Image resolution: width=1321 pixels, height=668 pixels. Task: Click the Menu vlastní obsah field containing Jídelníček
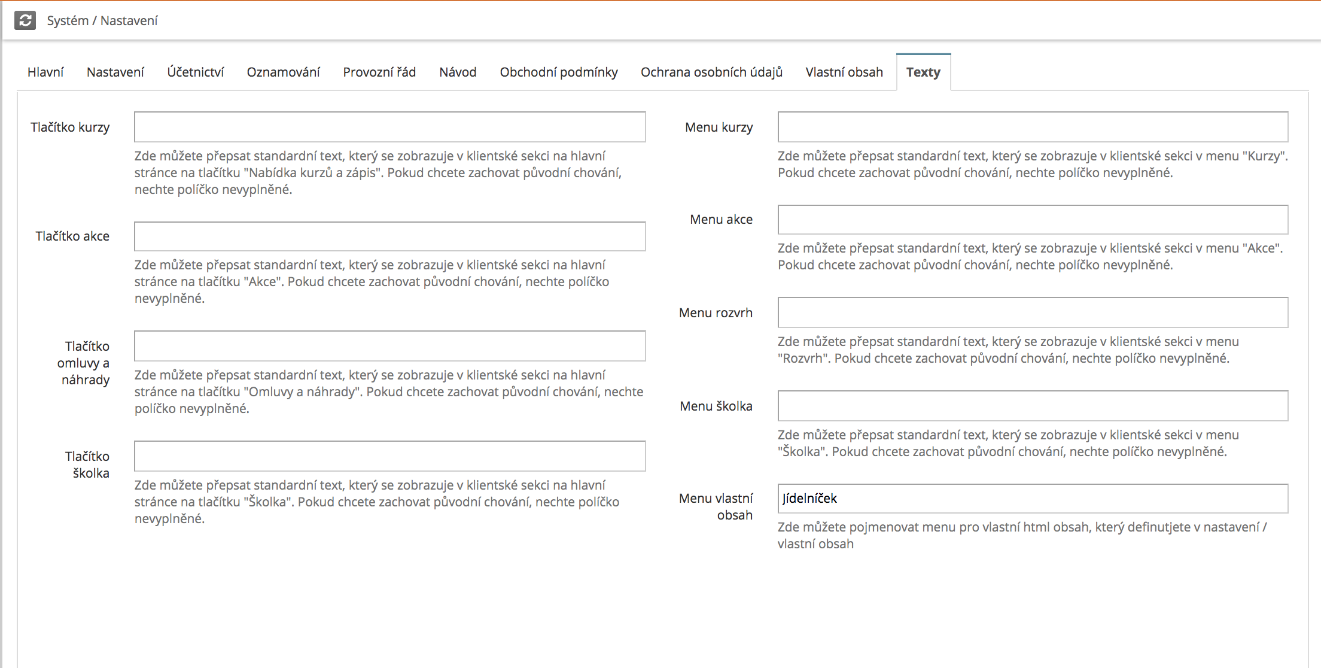[x=1033, y=499]
